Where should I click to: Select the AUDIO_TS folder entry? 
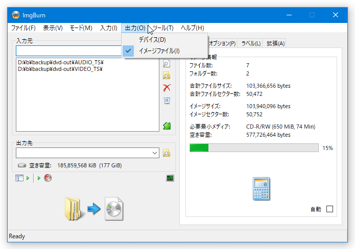[x=61, y=62]
